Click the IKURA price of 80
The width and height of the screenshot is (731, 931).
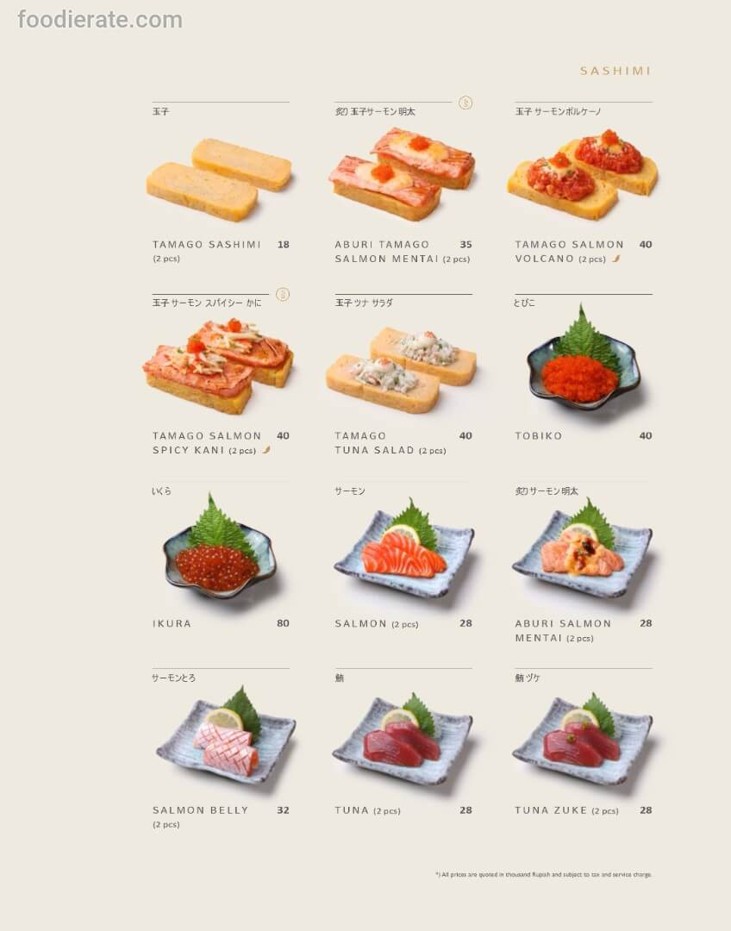click(284, 623)
